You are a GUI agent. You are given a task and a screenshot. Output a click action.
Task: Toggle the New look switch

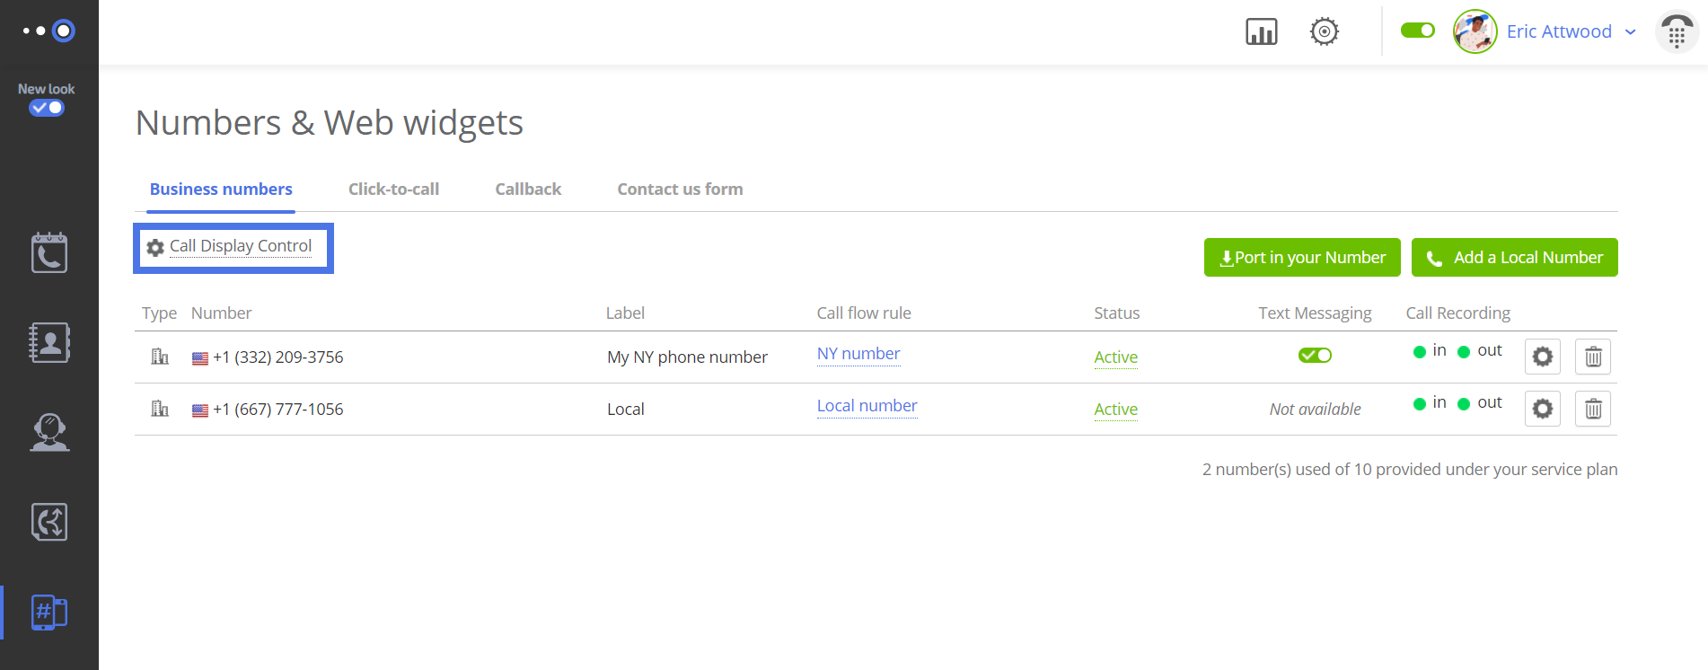click(x=47, y=108)
